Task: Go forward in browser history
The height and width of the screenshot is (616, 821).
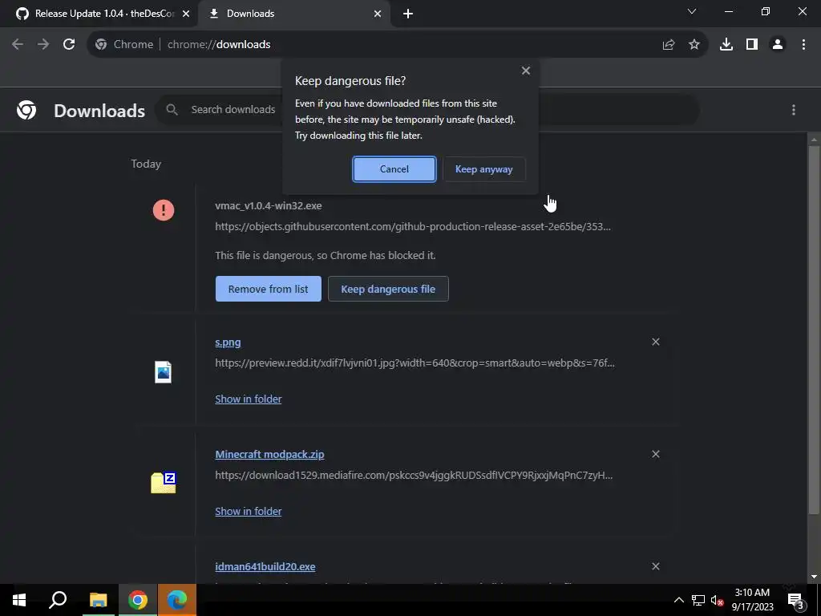Action: tap(43, 45)
